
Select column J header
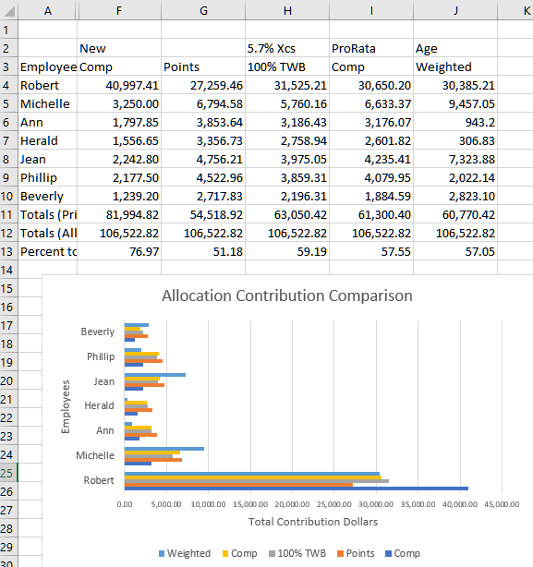455,10
